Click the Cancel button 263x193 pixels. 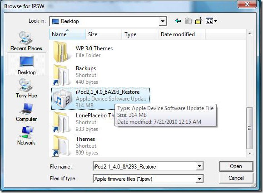pyautogui.click(x=236, y=178)
